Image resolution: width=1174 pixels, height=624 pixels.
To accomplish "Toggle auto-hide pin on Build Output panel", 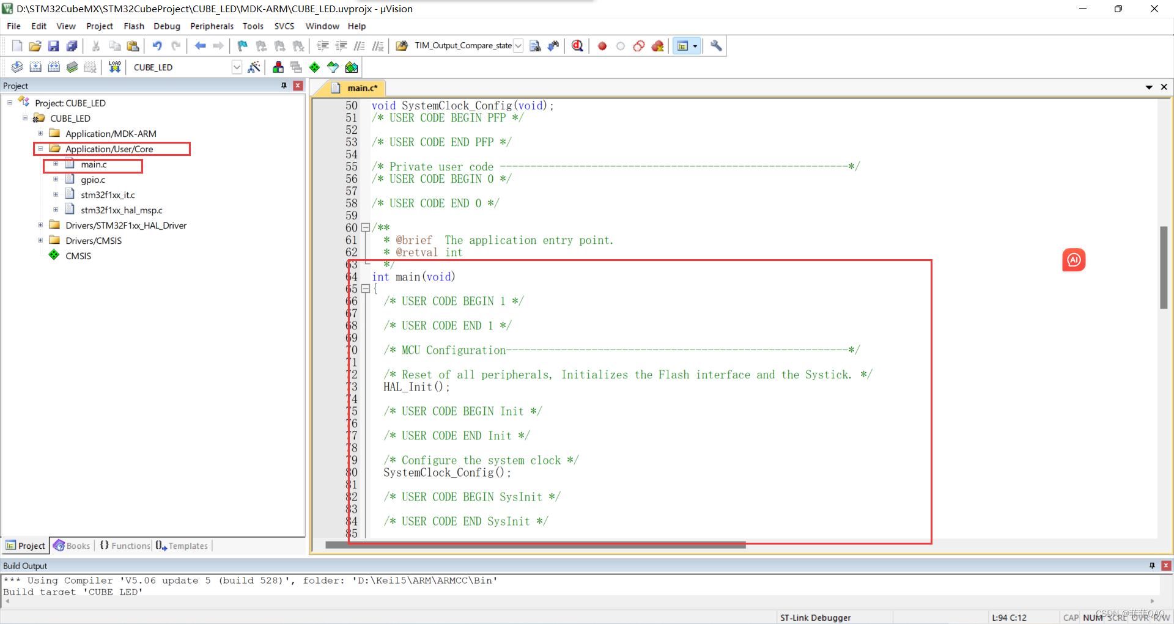I will point(1152,565).
